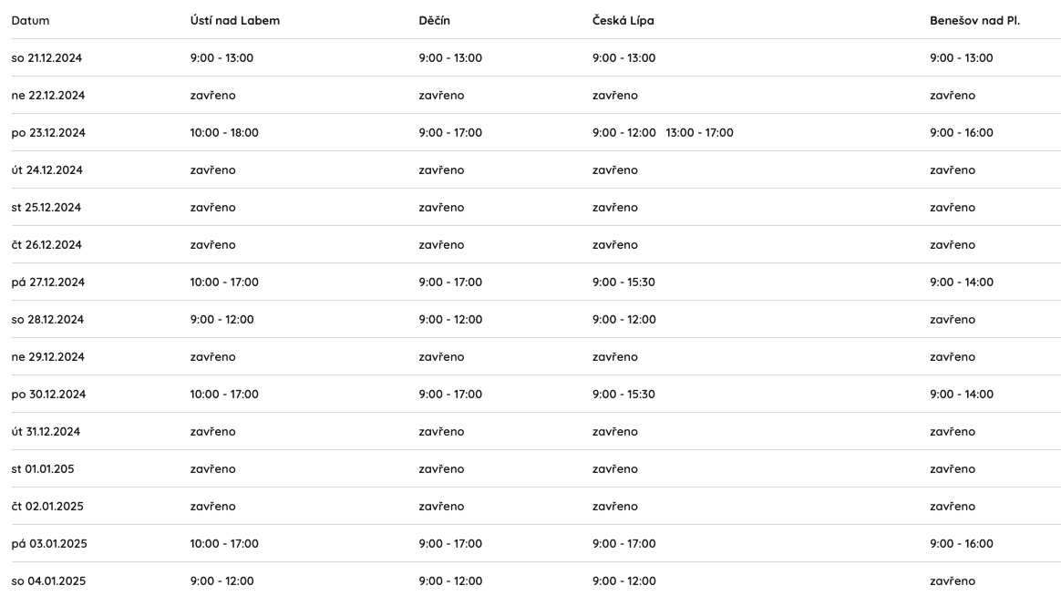Select the so 21.12.2024 date cell
Image resolution: width=1061 pixels, height=606 pixels.
pyautogui.click(x=46, y=58)
